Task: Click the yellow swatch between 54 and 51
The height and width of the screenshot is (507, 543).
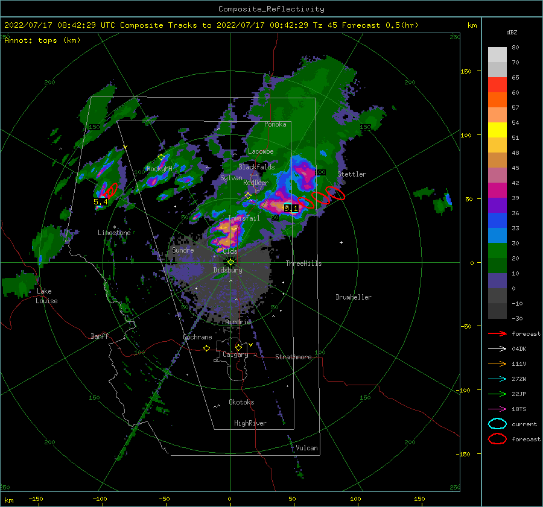Action: 497,130
